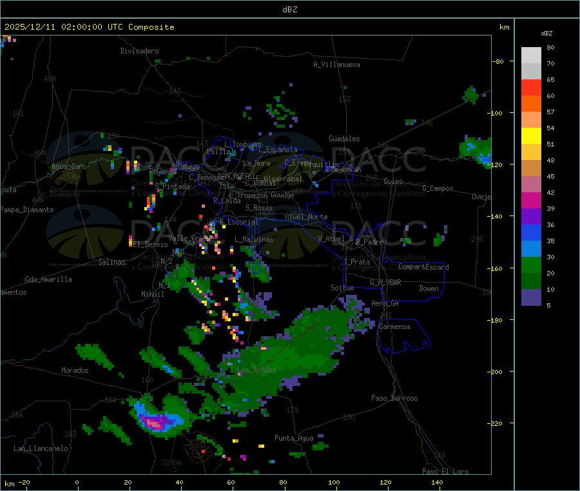Click the '-20' value on the horizontal km axis

point(24,482)
